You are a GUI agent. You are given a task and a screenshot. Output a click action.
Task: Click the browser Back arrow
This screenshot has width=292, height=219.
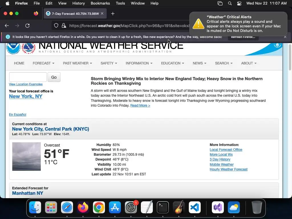[7, 26]
